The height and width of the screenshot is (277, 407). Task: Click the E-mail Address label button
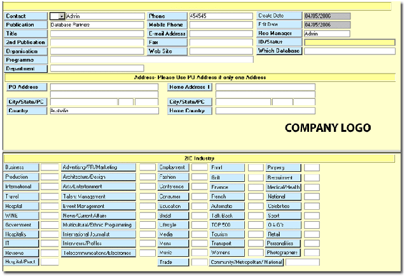point(167,34)
